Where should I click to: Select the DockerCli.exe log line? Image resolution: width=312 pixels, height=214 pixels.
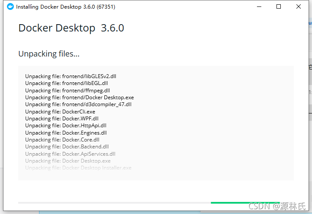point(60,112)
